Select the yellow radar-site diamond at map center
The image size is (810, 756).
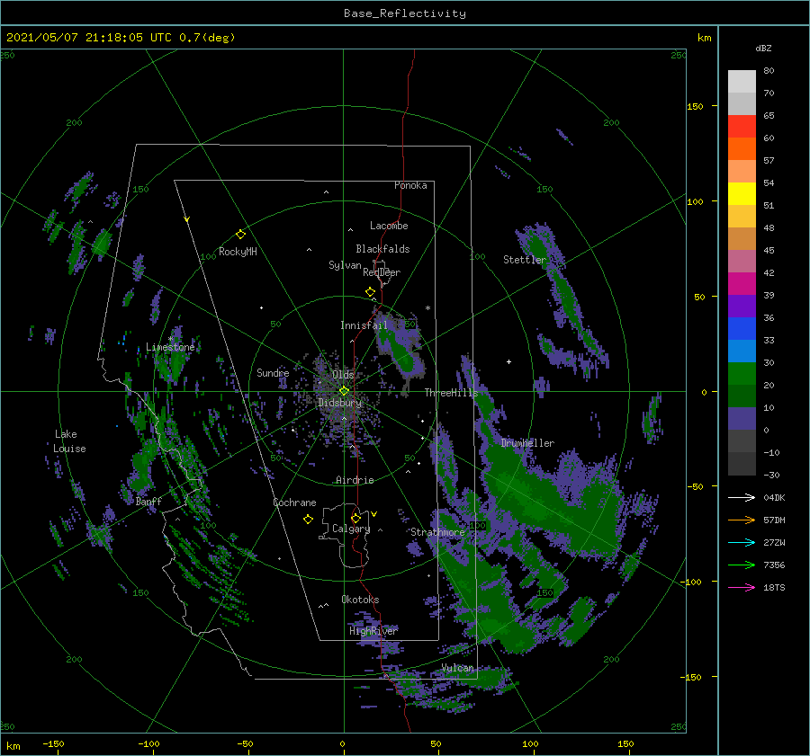pyautogui.click(x=344, y=391)
